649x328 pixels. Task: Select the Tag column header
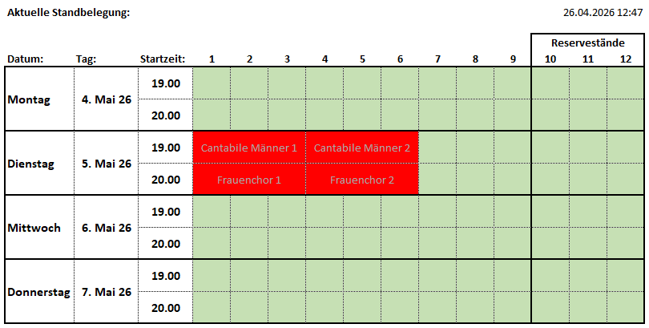pos(86,59)
